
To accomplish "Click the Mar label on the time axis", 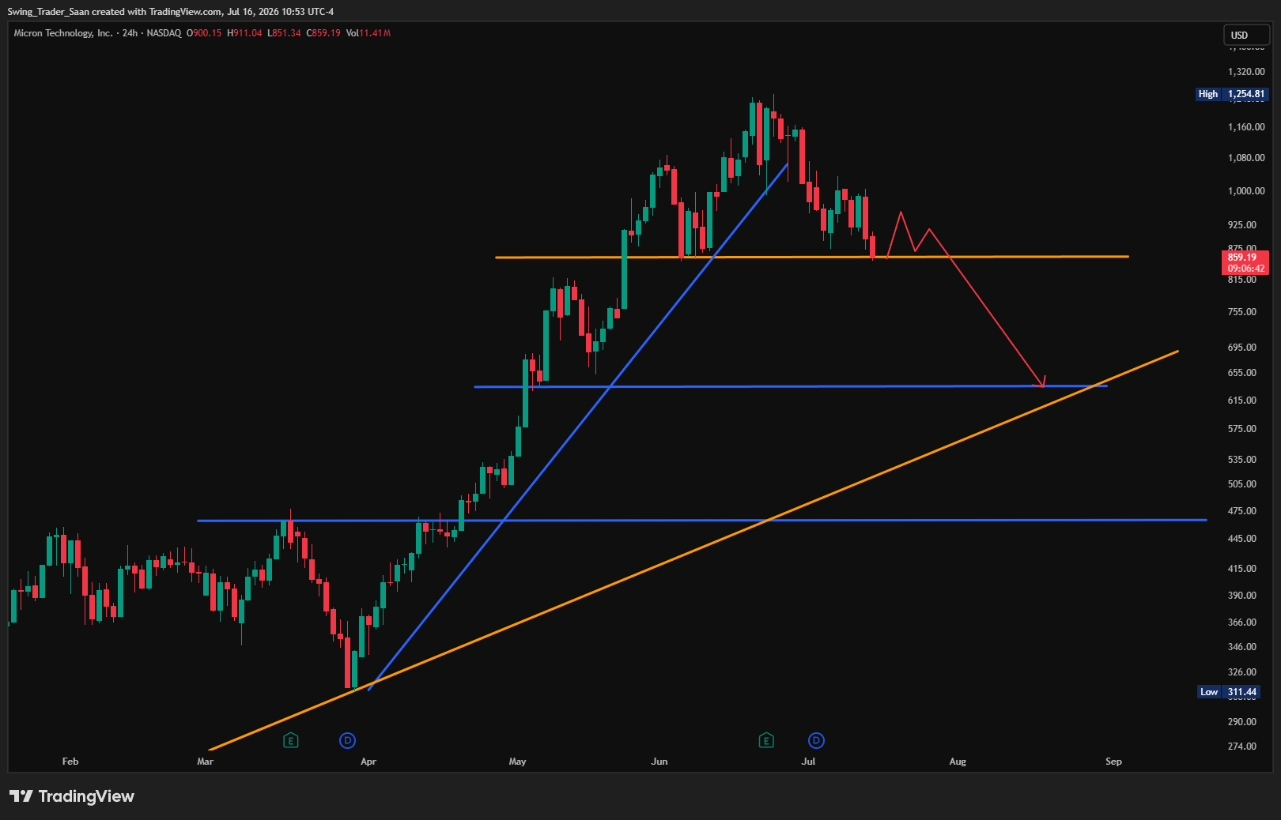I will tap(205, 762).
